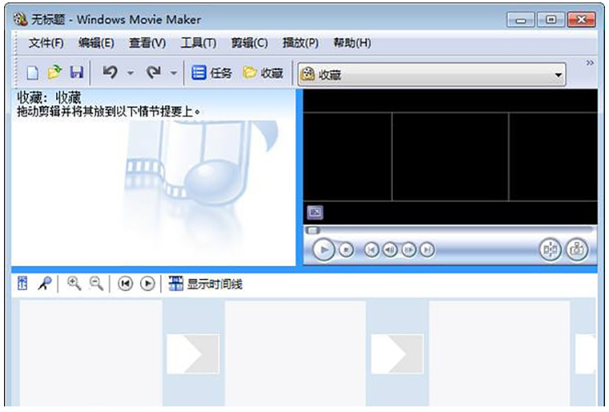Switch to full screen preview
The height and width of the screenshot is (412, 609).
click(315, 212)
